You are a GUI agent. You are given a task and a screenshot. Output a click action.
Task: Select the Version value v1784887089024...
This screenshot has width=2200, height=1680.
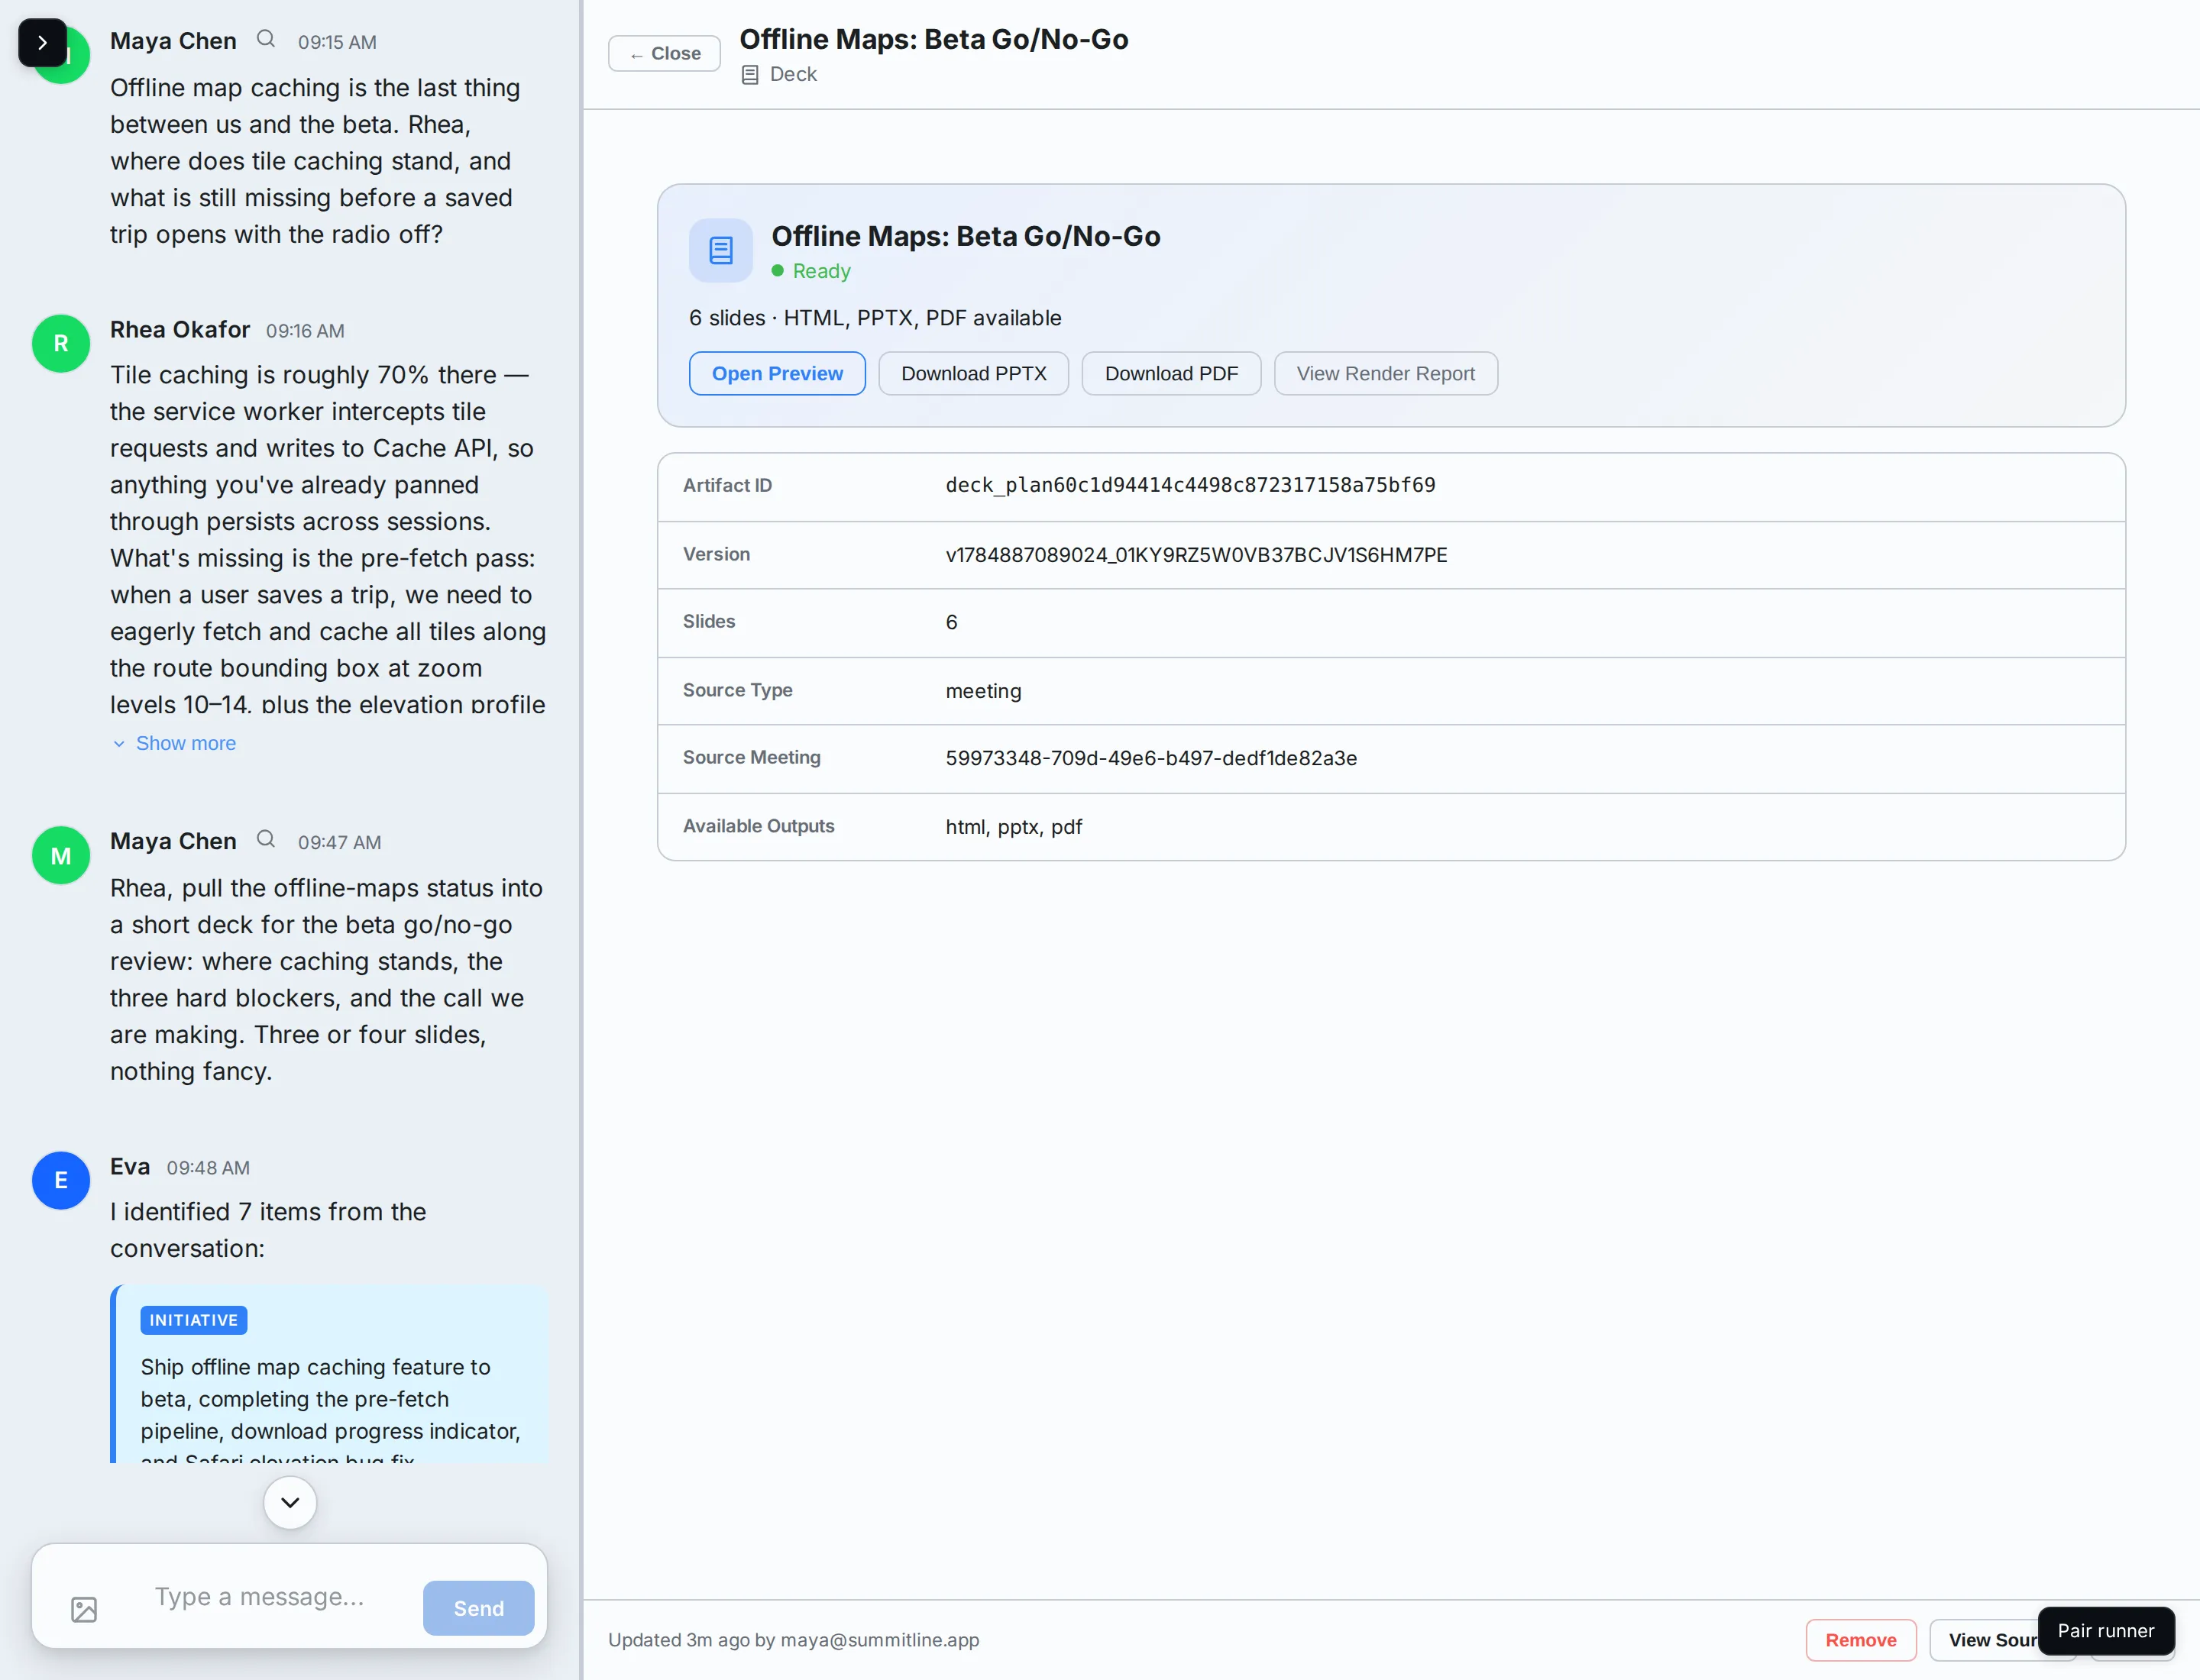coord(1196,555)
